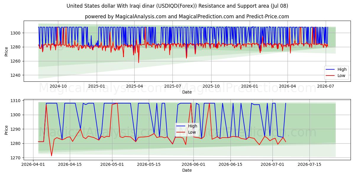
Task: Click the 1260 tick on upper y-axis
Action: [x=16, y=61]
